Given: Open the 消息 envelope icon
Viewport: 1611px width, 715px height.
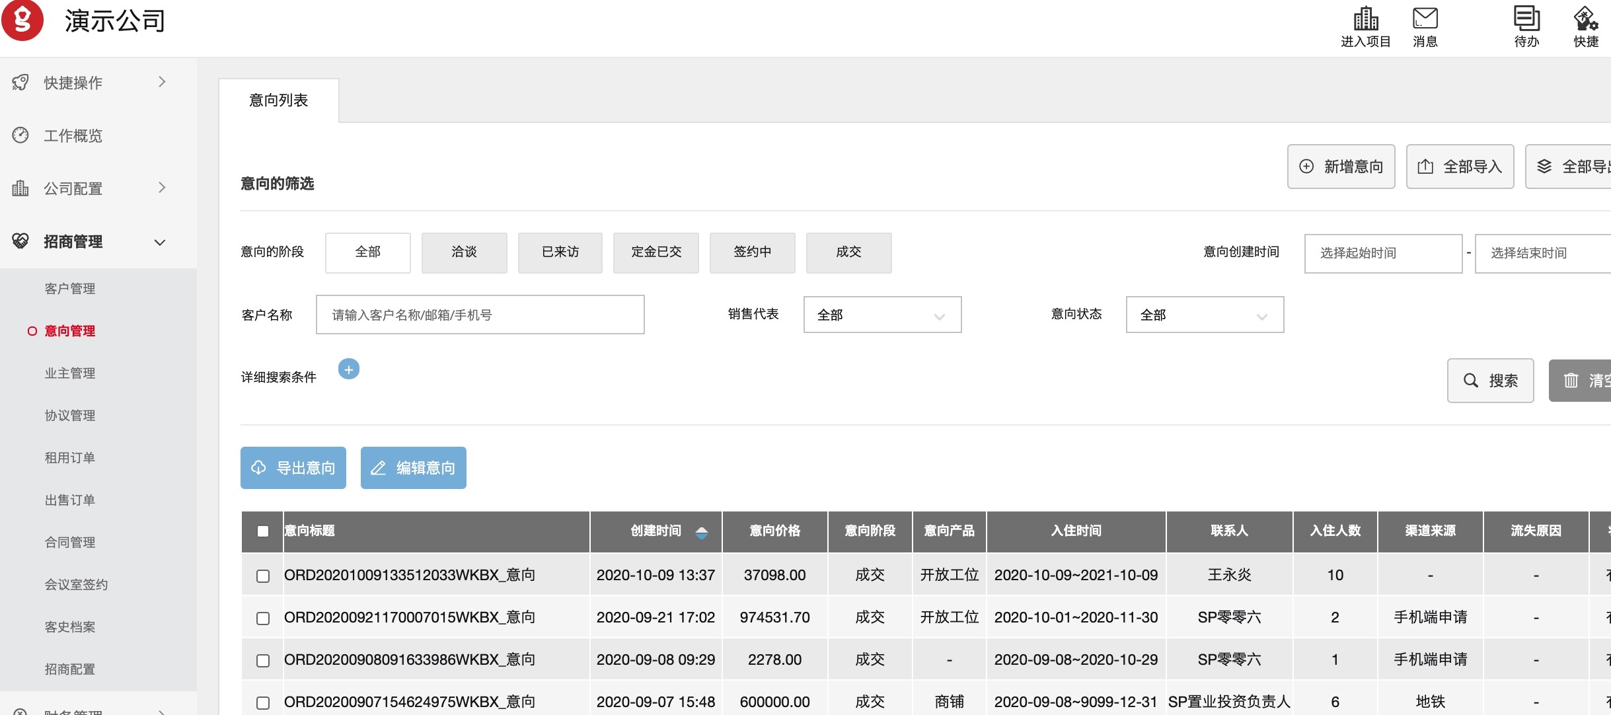Looking at the screenshot, I should pyautogui.click(x=1425, y=19).
